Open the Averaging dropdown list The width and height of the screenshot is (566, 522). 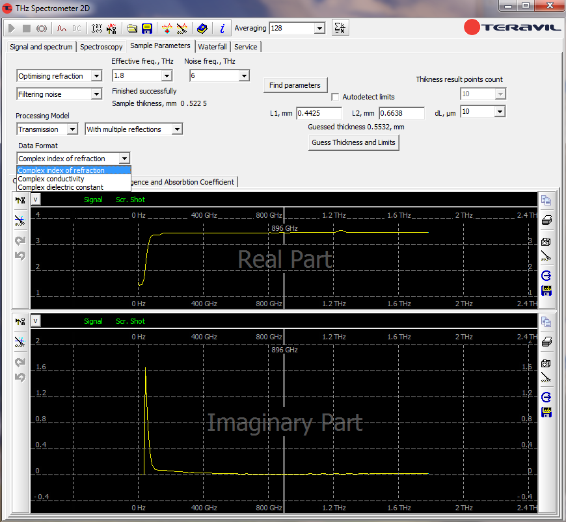tap(319, 29)
